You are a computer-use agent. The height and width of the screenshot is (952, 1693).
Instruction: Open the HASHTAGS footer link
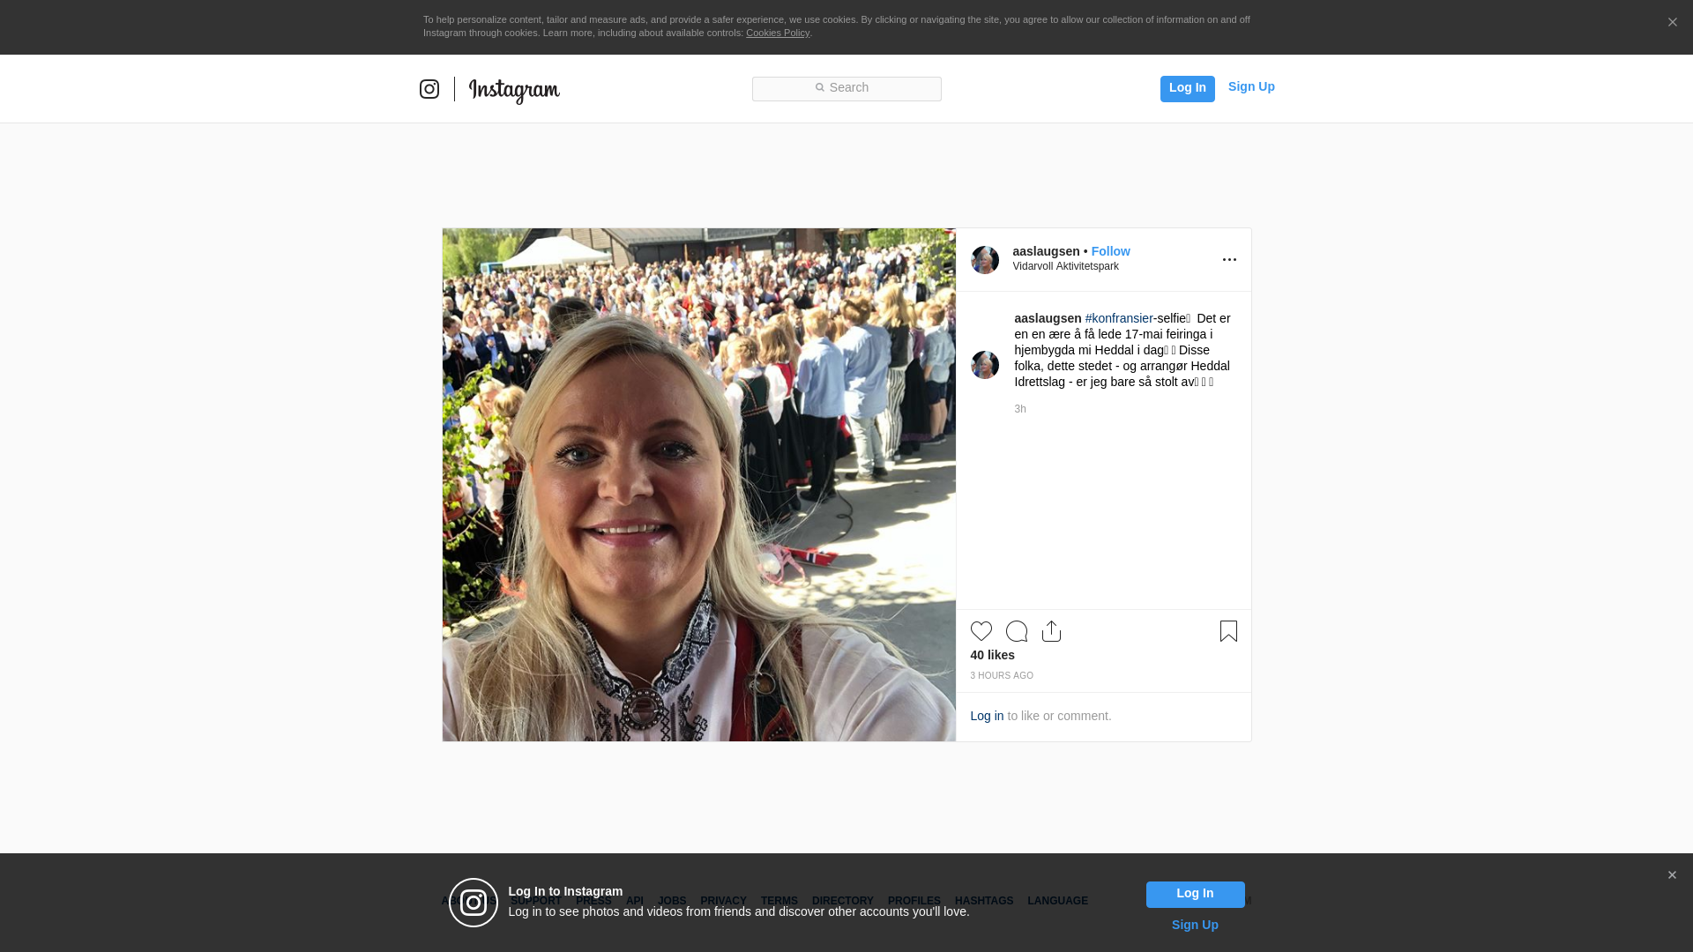point(984,901)
